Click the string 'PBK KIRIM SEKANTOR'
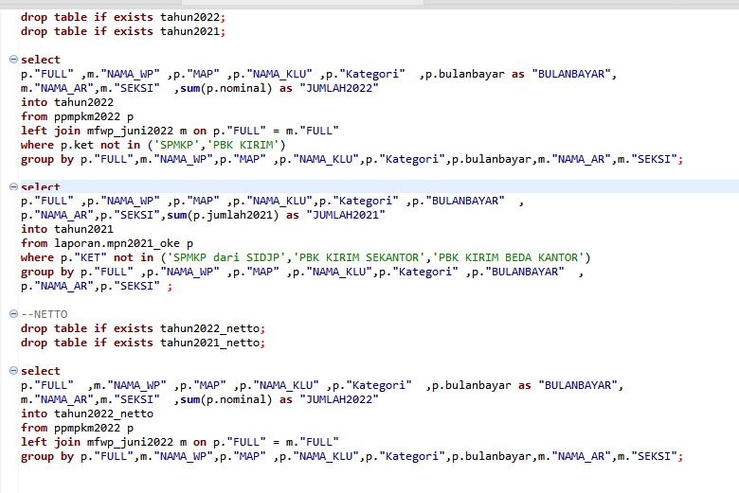 pyautogui.click(x=359, y=257)
